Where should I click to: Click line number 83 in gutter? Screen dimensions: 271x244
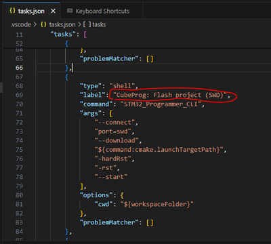coord(19,222)
